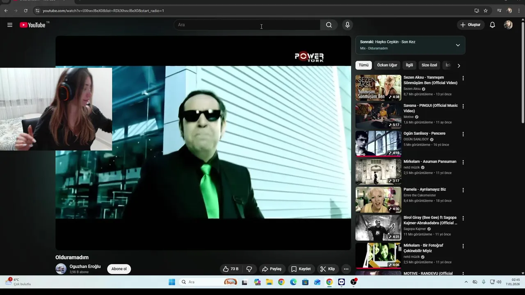This screenshot has height=295, width=525.
Task: Open Sezen Aksu Yanmışım Sönmüşüm thumbnail
Action: tap(378, 88)
